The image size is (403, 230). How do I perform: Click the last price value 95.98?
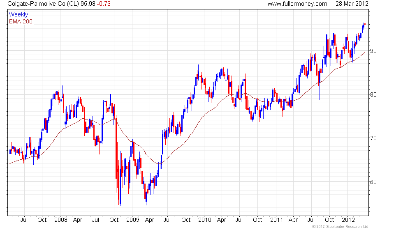click(88, 4)
